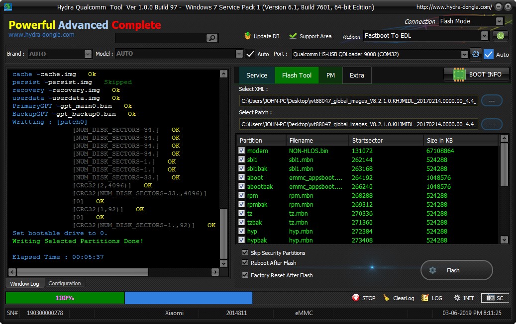Click the Flash button
Image resolution: width=516 pixels, height=324 pixels.
pos(456,270)
